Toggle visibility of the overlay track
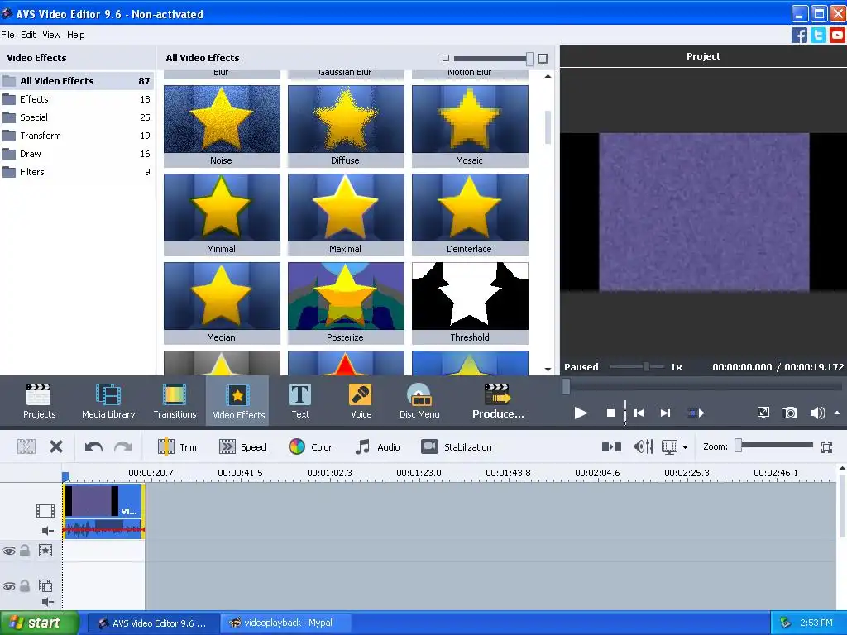 (x=8, y=586)
